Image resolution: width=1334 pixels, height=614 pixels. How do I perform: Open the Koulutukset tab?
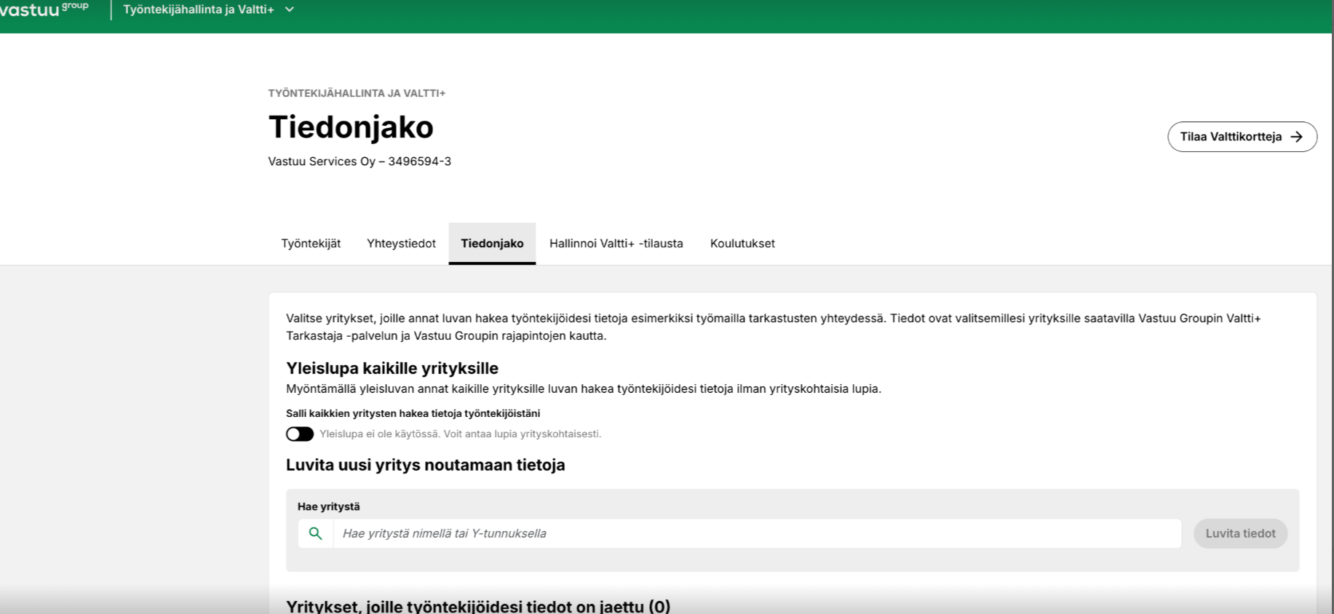coord(742,244)
